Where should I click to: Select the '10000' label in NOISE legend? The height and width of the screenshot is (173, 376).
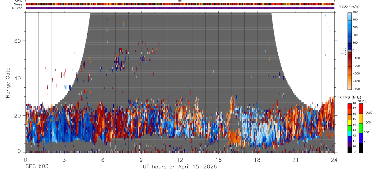point(368,113)
